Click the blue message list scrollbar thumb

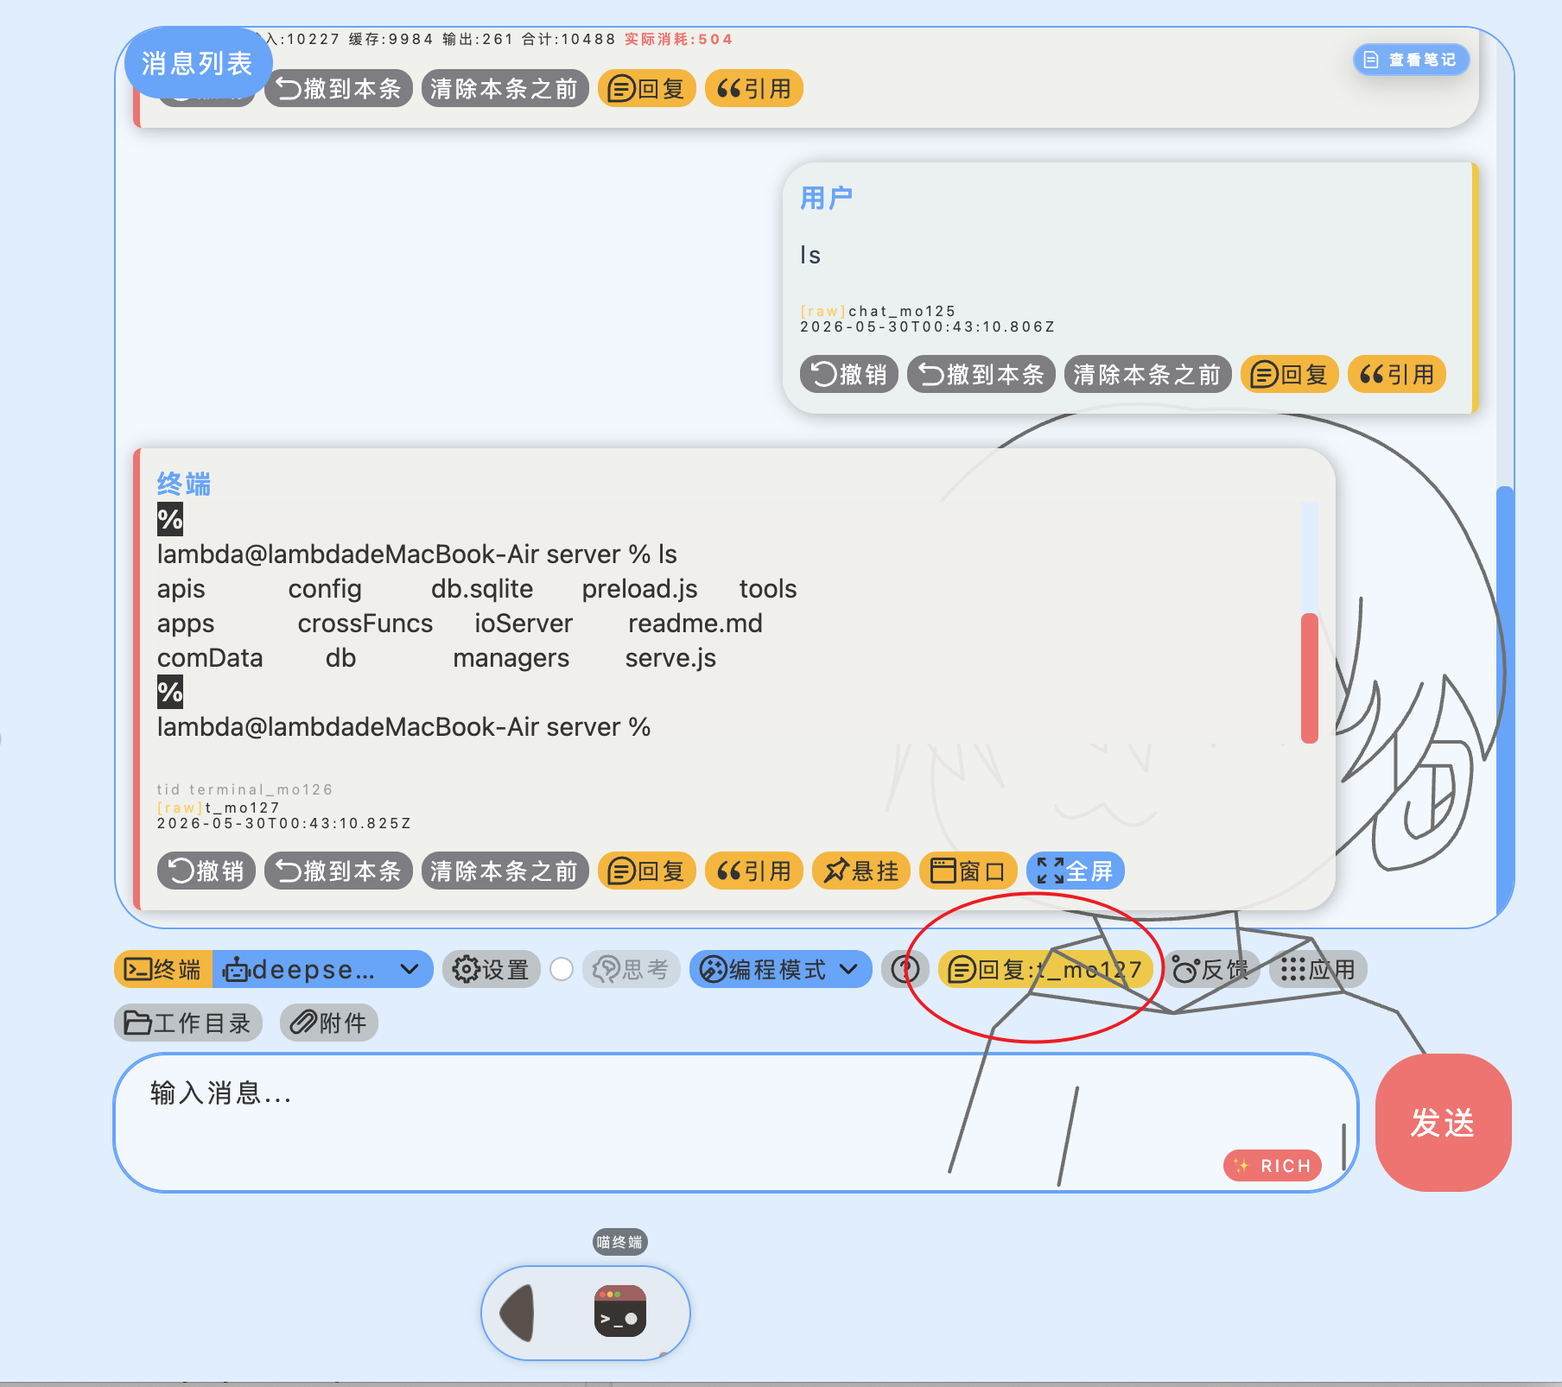pos(1505,700)
